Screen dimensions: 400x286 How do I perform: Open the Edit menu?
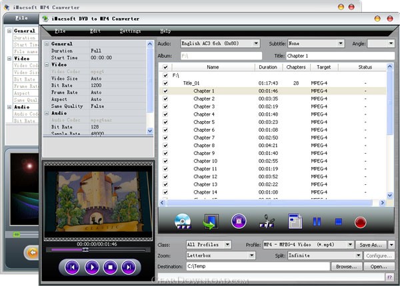pos(95,31)
